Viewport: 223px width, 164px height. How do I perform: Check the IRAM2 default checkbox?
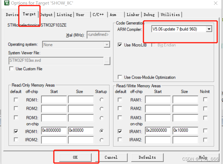coord(120,139)
